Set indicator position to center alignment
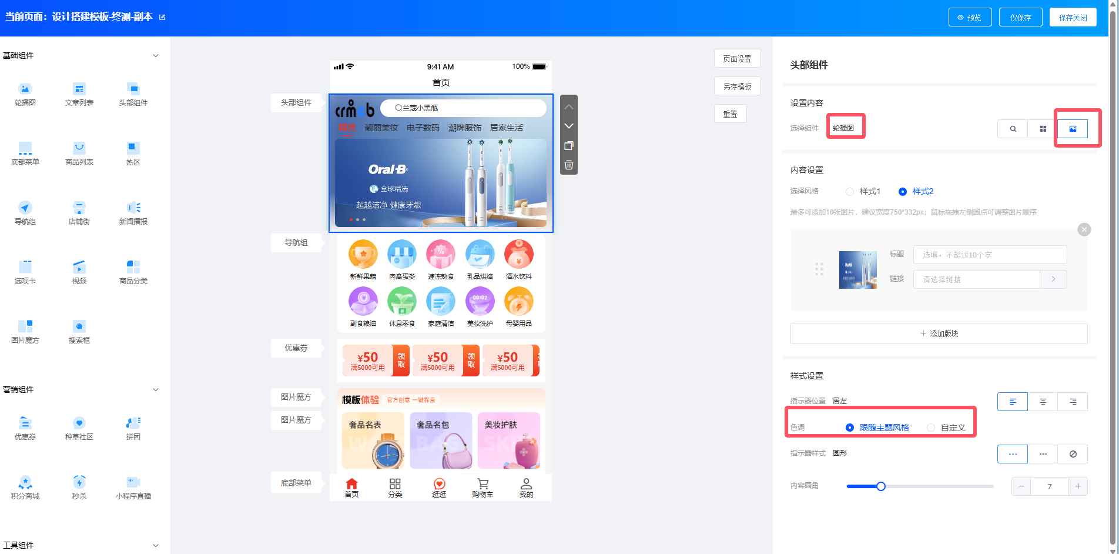1119x554 pixels. [x=1043, y=402]
